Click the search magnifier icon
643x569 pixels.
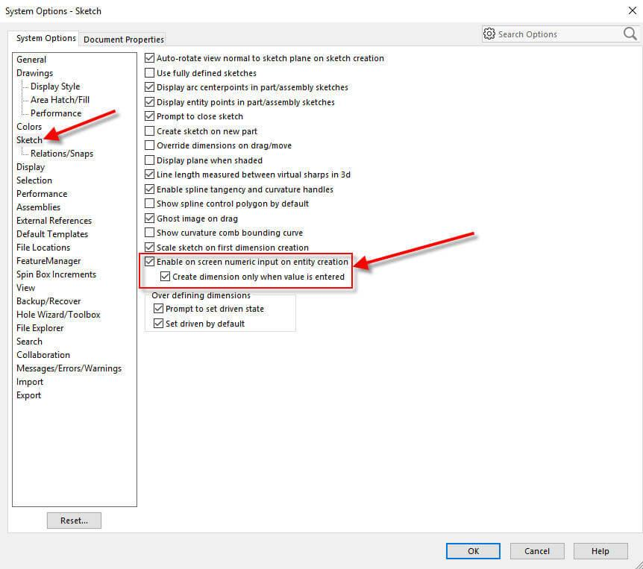point(629,34)
